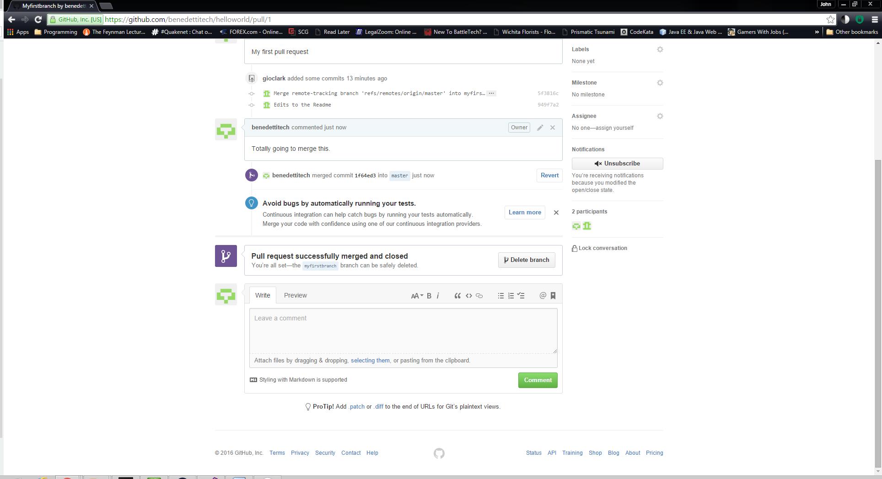Viewport: 882px width, 479px height.
Task: Open the API footer link
Action: (x=552, y=453)
